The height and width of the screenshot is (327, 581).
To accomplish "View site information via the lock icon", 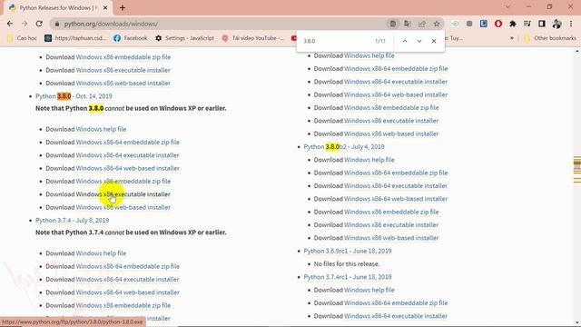I will tap(56, 25).
